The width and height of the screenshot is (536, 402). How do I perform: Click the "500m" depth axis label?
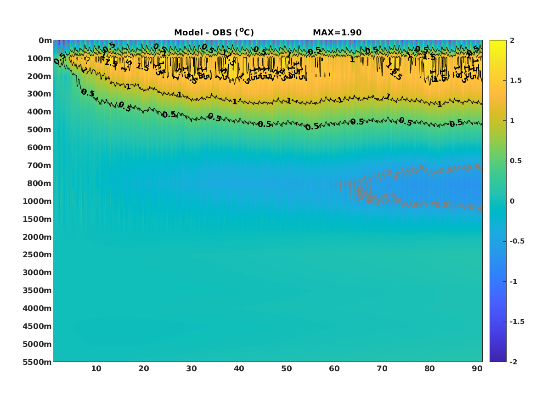[x=39, y=130]
